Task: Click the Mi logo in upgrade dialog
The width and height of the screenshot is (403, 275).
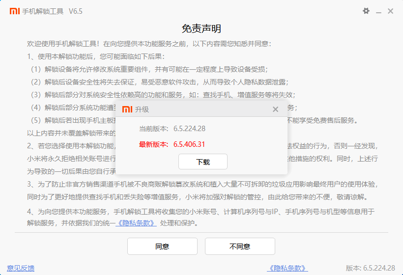Action: pos(127,109)
